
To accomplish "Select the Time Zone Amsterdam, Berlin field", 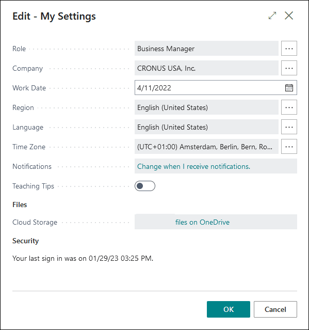I will pos(206,147).
